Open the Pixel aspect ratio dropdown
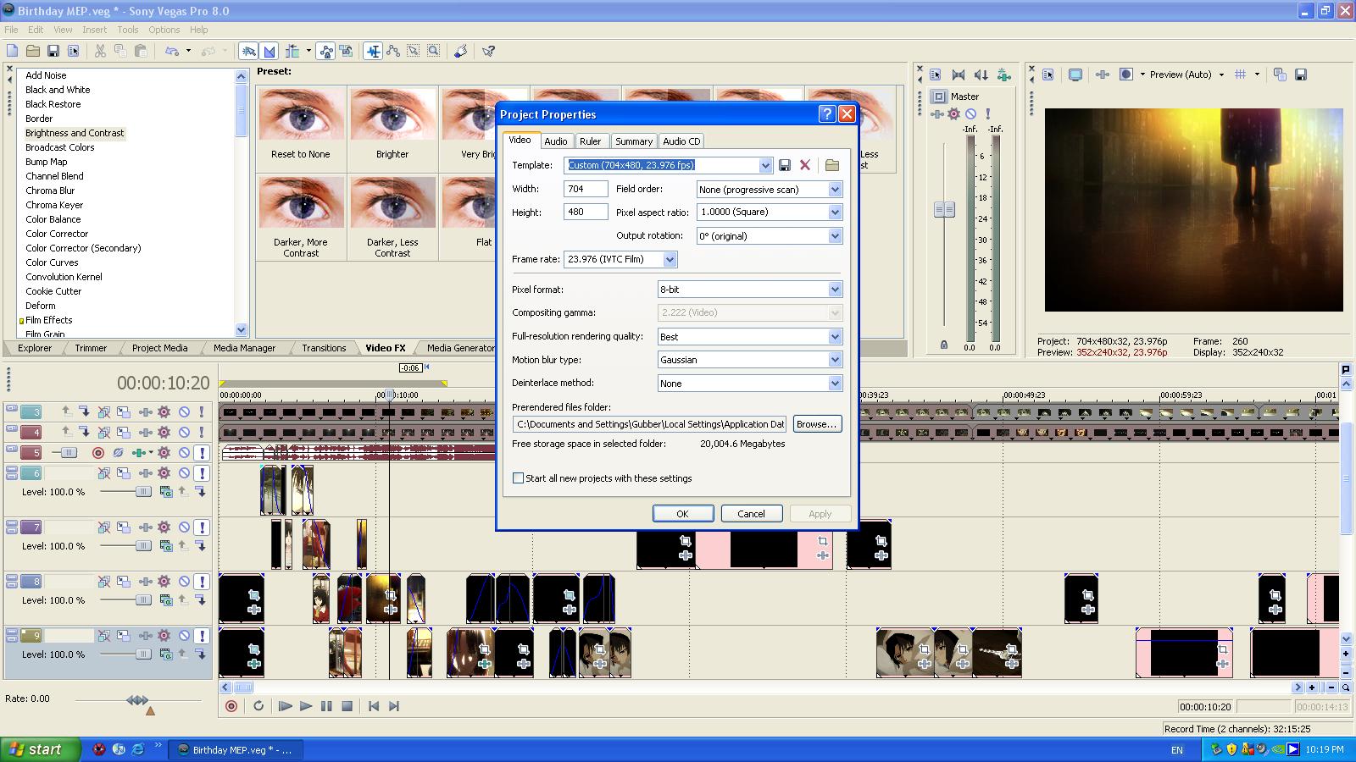This screenshot has height=762, width=1356. [x=835, y=213]
